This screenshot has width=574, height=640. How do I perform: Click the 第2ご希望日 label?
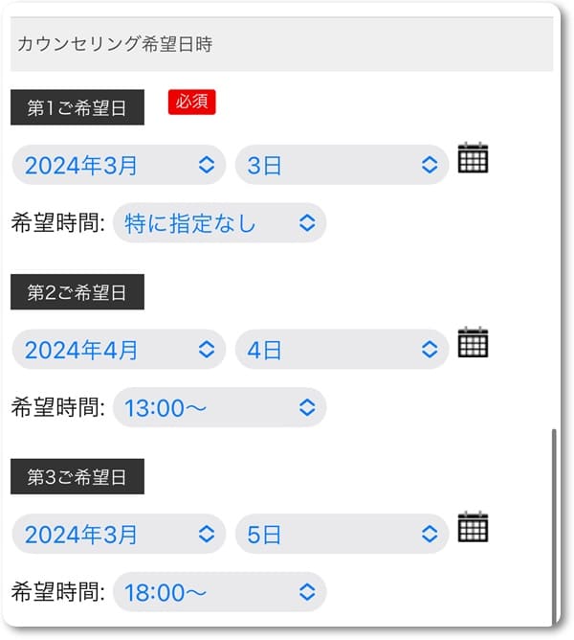point(77,293)
